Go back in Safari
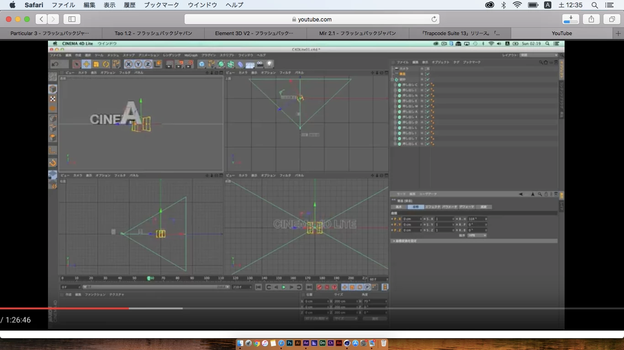Screen dimensions: 624x350 (42, 19)
